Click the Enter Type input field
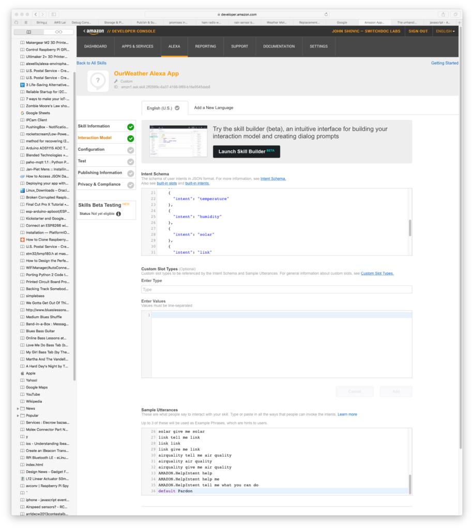This screenshot has width=474, height=529. click(x=277, y=289)
